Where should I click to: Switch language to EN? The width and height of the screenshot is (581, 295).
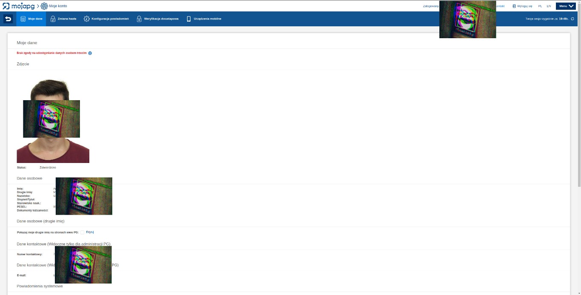click(549, 6)
